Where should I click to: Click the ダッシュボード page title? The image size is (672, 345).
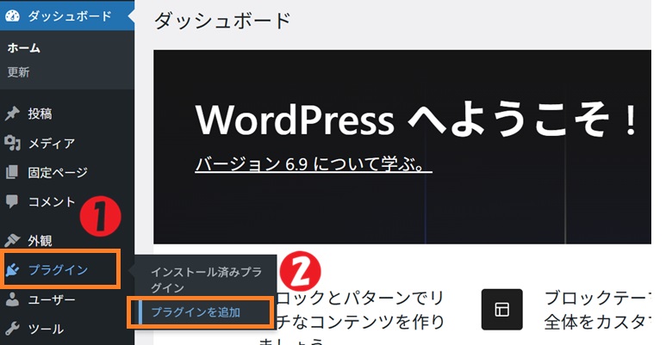click(222, 21)
